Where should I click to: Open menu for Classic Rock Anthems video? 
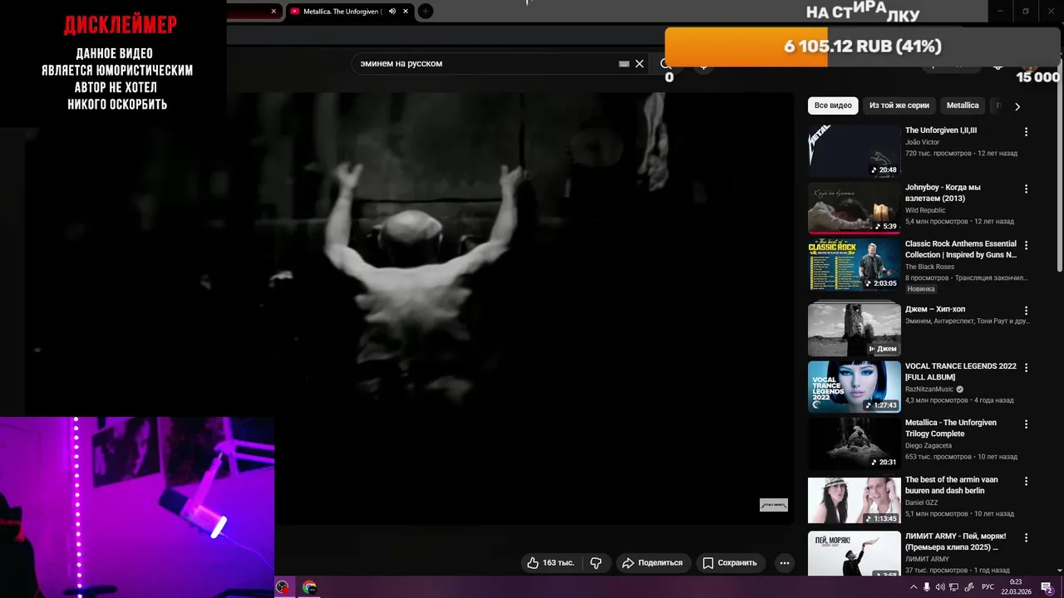coord(1026,246)
